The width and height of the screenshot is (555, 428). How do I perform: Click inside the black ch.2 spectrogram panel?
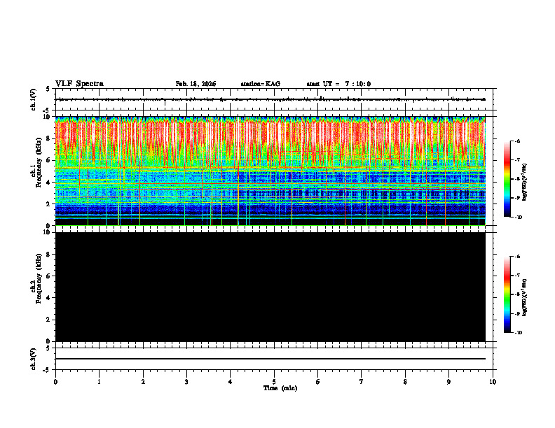pyautogui.click(x=270, y=287)
